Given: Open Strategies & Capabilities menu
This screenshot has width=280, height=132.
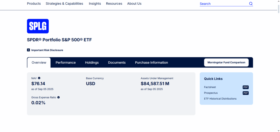Looking at the screenshot, I should pyautogui.click(x=65, y=4).
